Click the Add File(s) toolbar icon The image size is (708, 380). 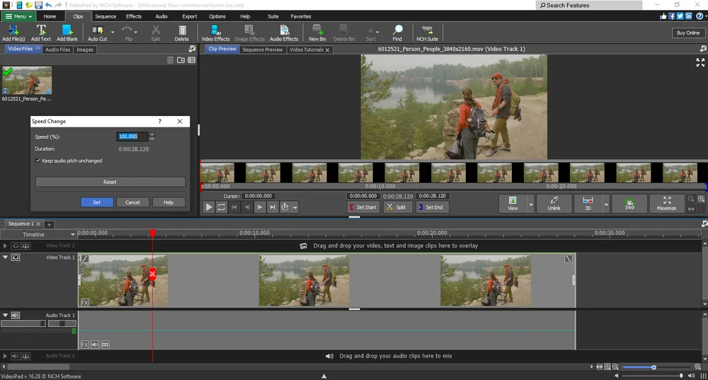[x=13, y=33]
